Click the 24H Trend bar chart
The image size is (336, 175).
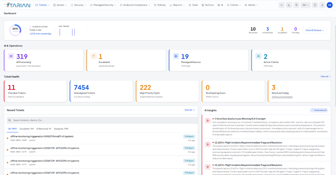pyautogui.click(x=67, y=32)
